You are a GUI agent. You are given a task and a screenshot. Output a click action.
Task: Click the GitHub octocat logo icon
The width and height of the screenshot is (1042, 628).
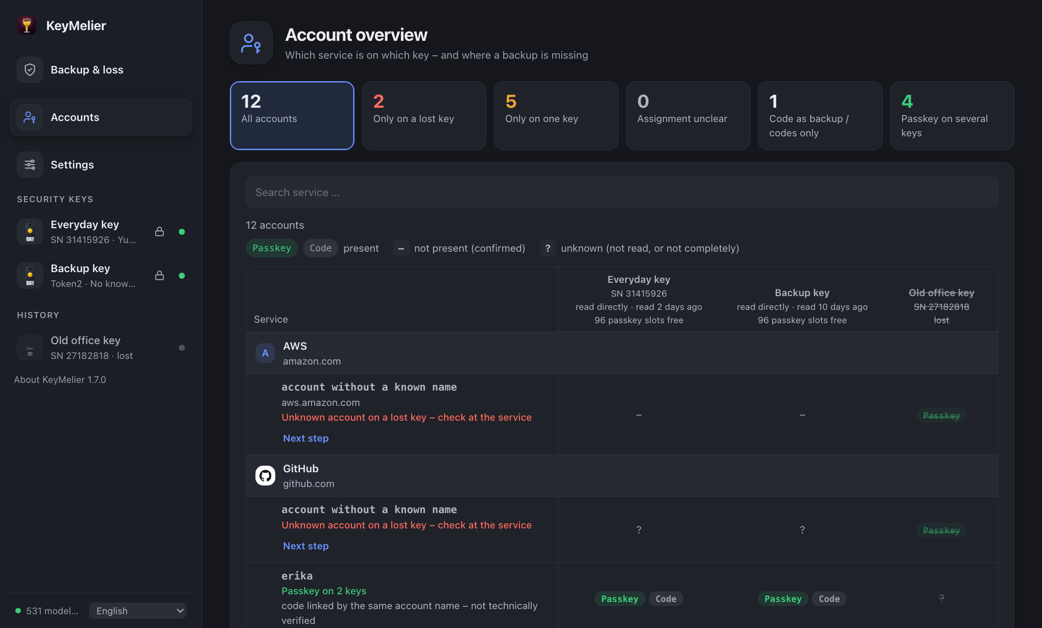pos(265,476)
